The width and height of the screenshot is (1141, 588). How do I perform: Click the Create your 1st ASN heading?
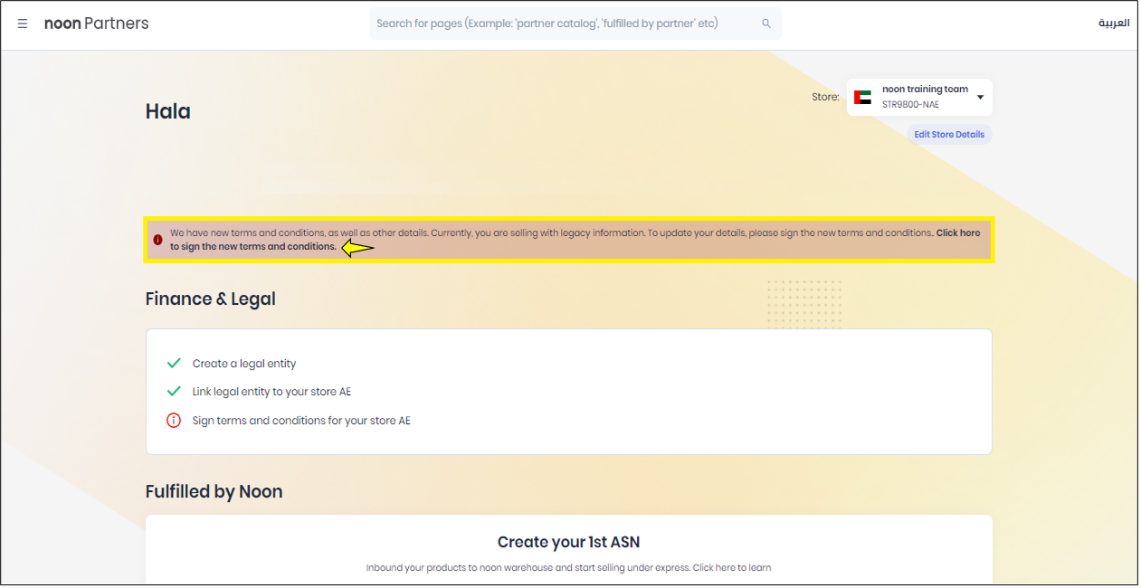point(568,543)
